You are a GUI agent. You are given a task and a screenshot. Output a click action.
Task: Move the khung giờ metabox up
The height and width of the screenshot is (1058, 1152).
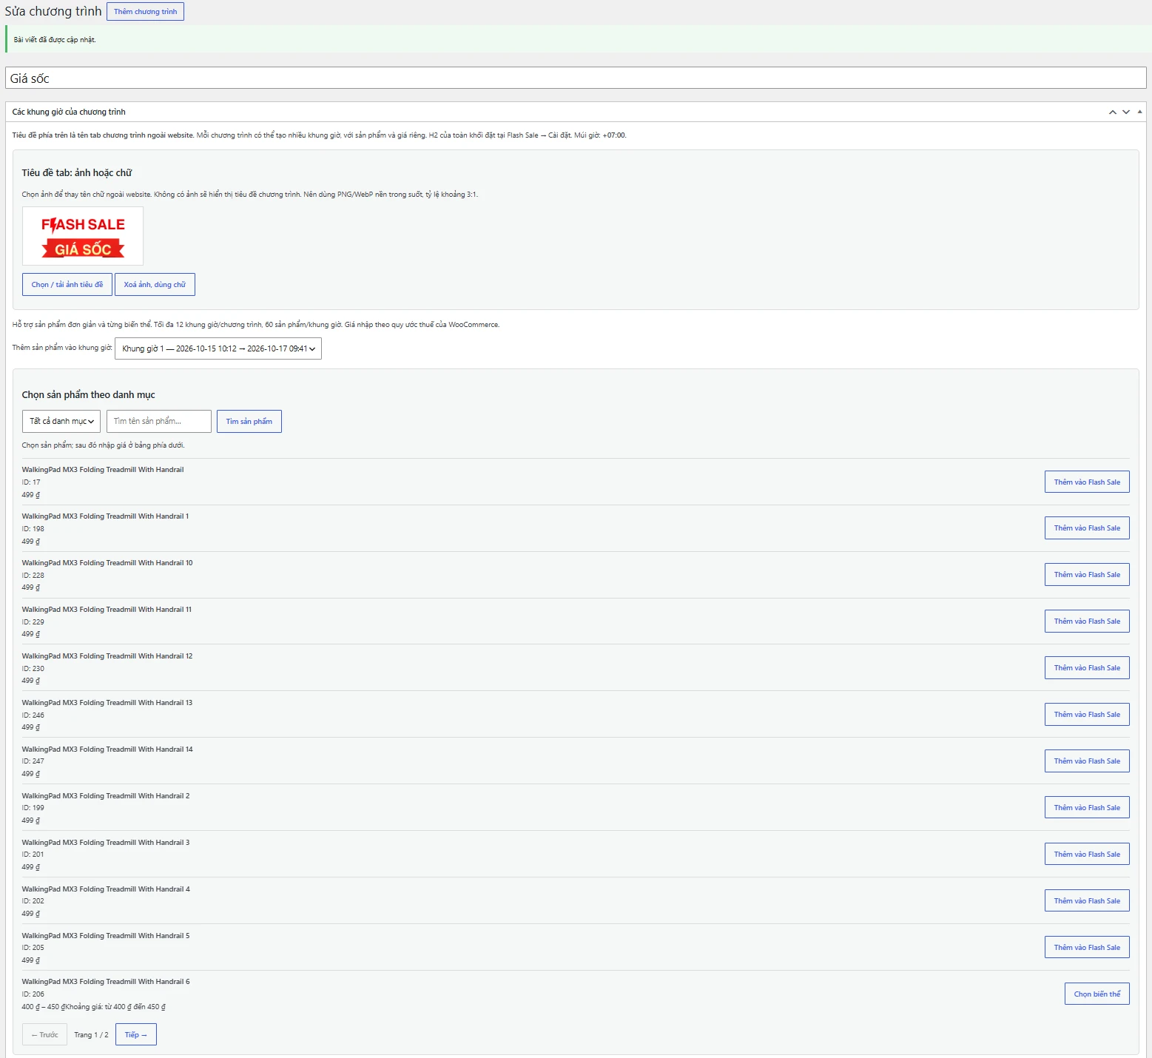[x=1112, y=112]
